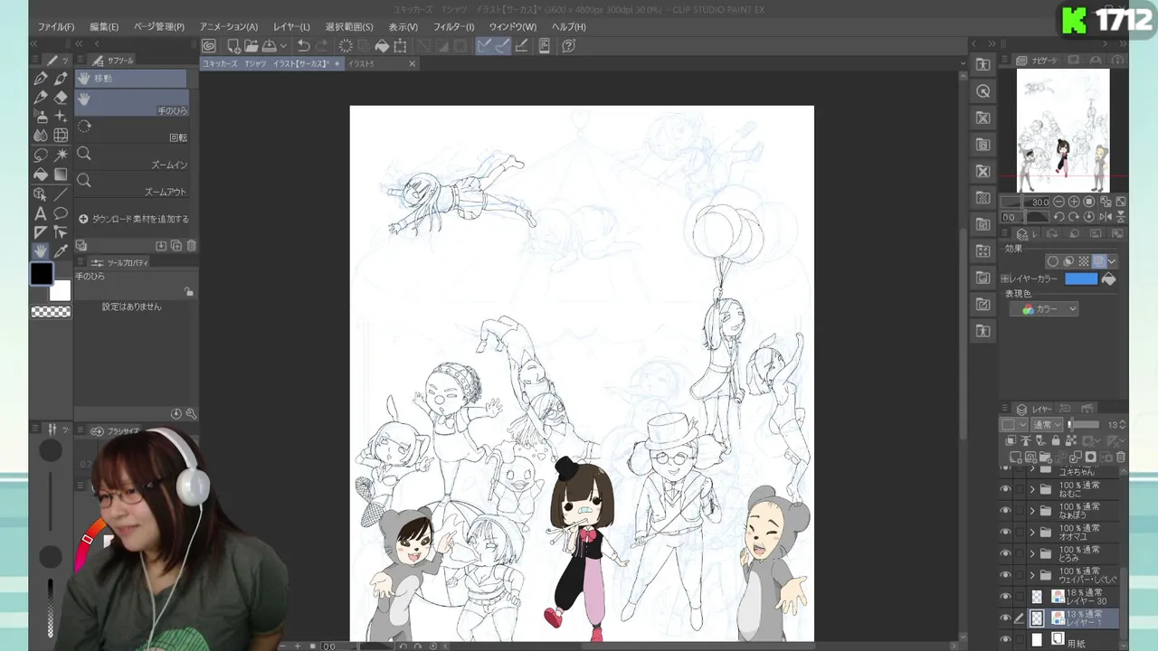Select the Balloon tool
Screen dimensions: 1158x651
click(x=61, y=213)
